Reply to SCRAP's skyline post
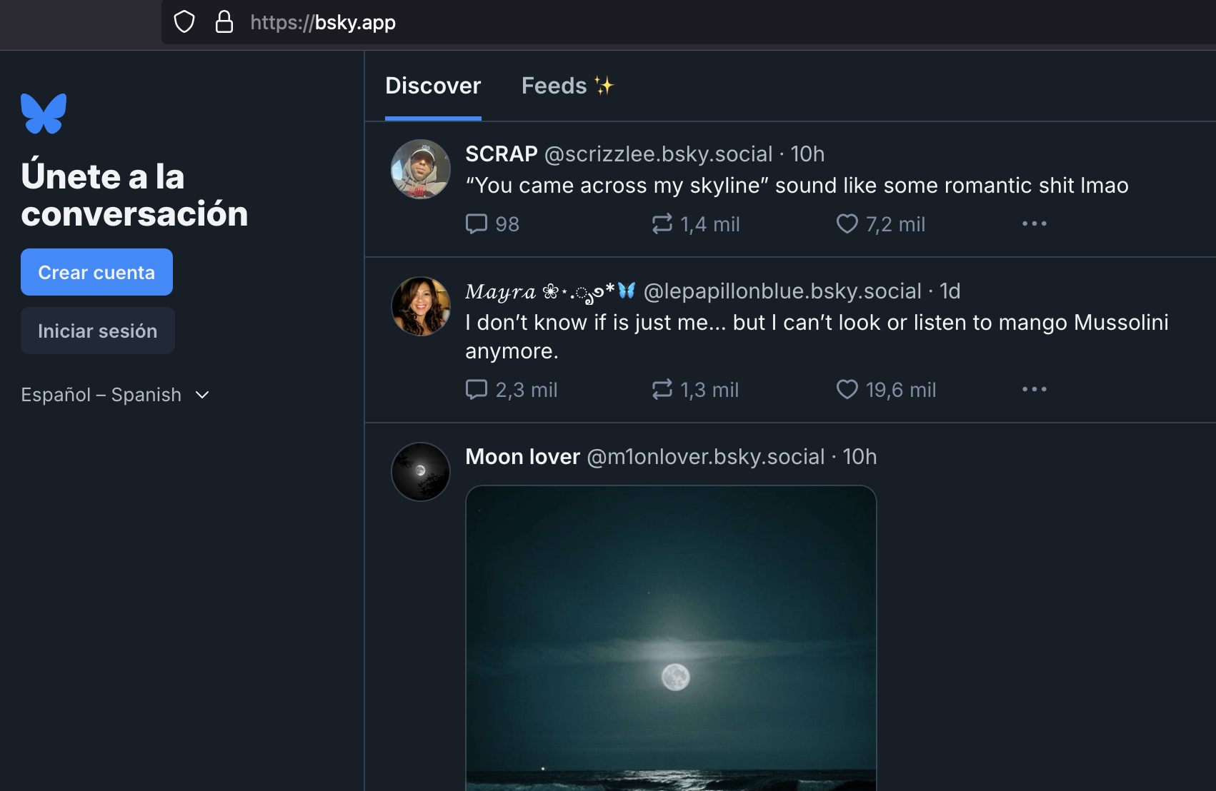This screenshot has width=1216, height=791. tap(477, 224)
